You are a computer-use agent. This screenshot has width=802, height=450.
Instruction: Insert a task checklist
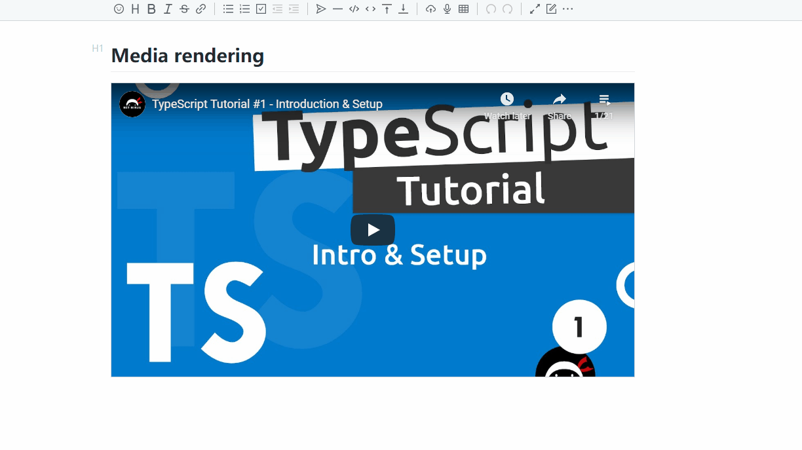pyautogui.click(x=261, y=9)
